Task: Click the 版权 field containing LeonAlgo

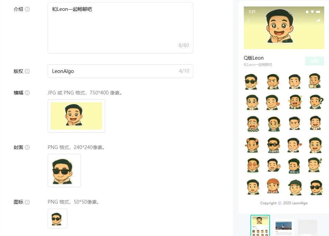Action: coord(120,71)
